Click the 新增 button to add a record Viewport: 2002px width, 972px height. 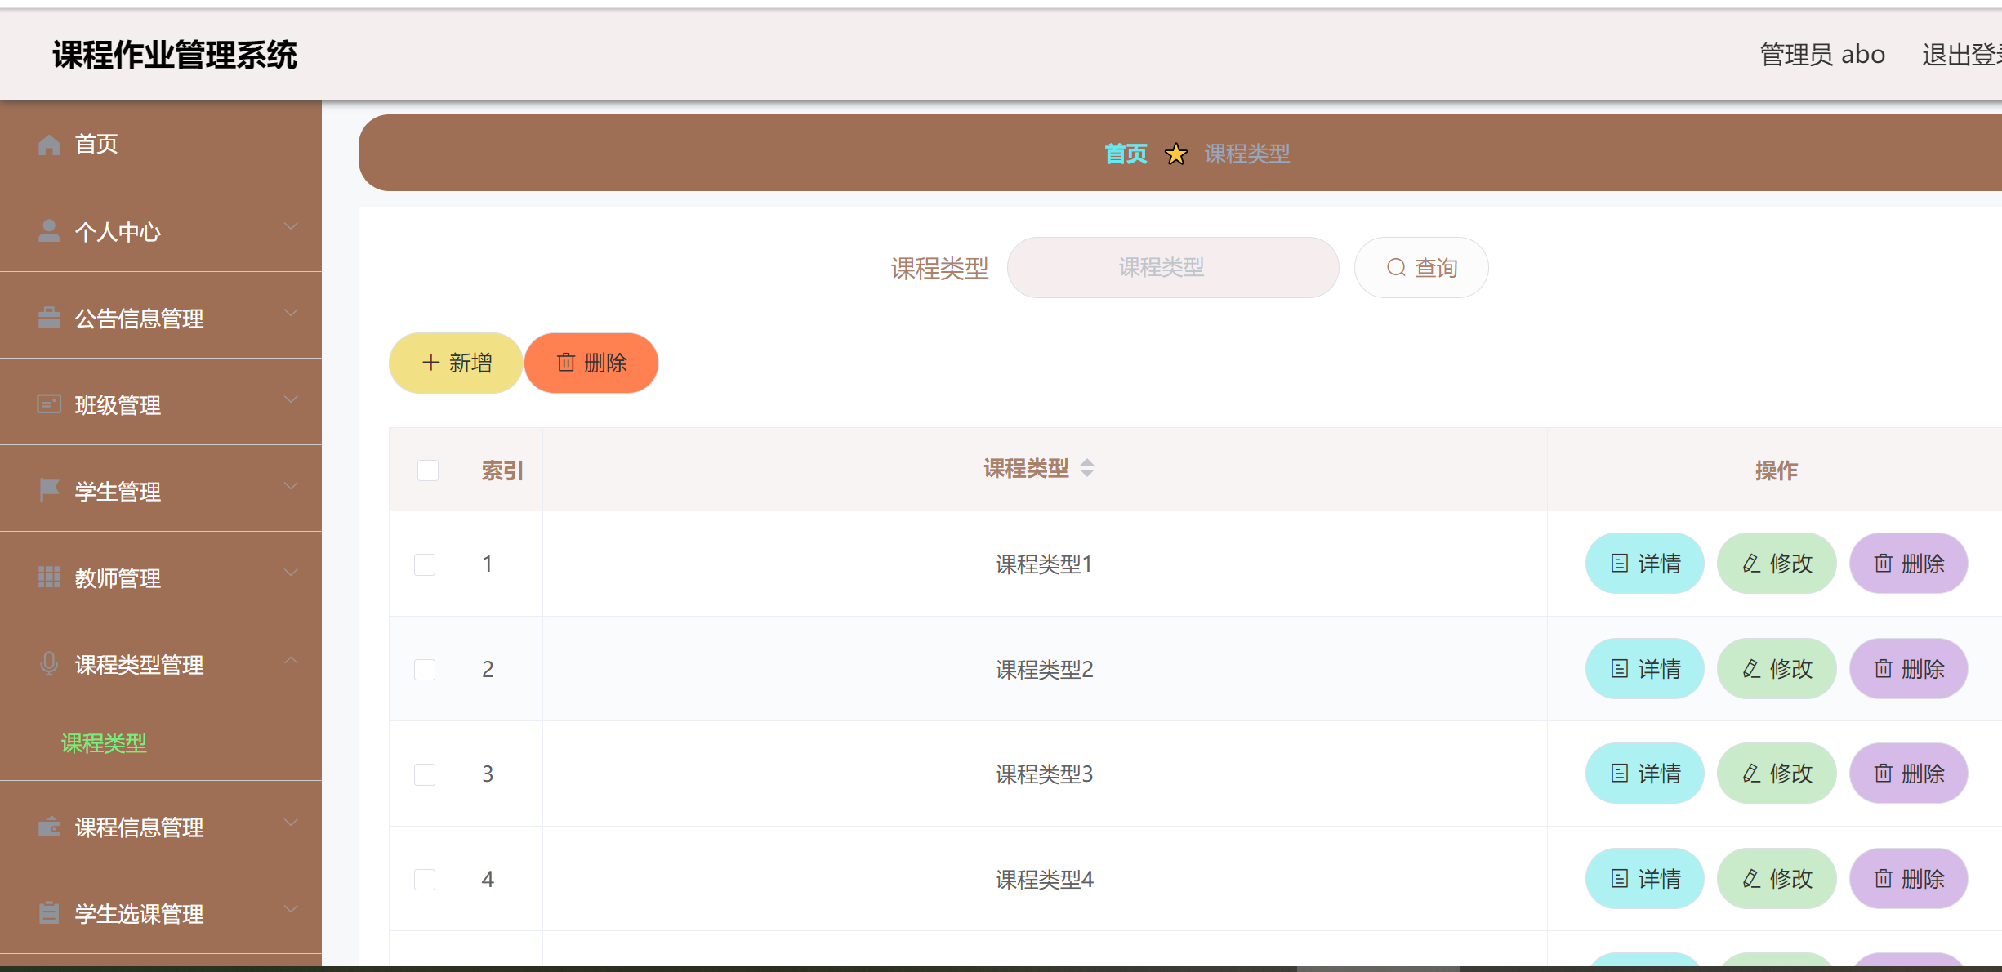(455, 363)
